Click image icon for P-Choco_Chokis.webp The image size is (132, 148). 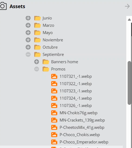(x=54, y=135)
